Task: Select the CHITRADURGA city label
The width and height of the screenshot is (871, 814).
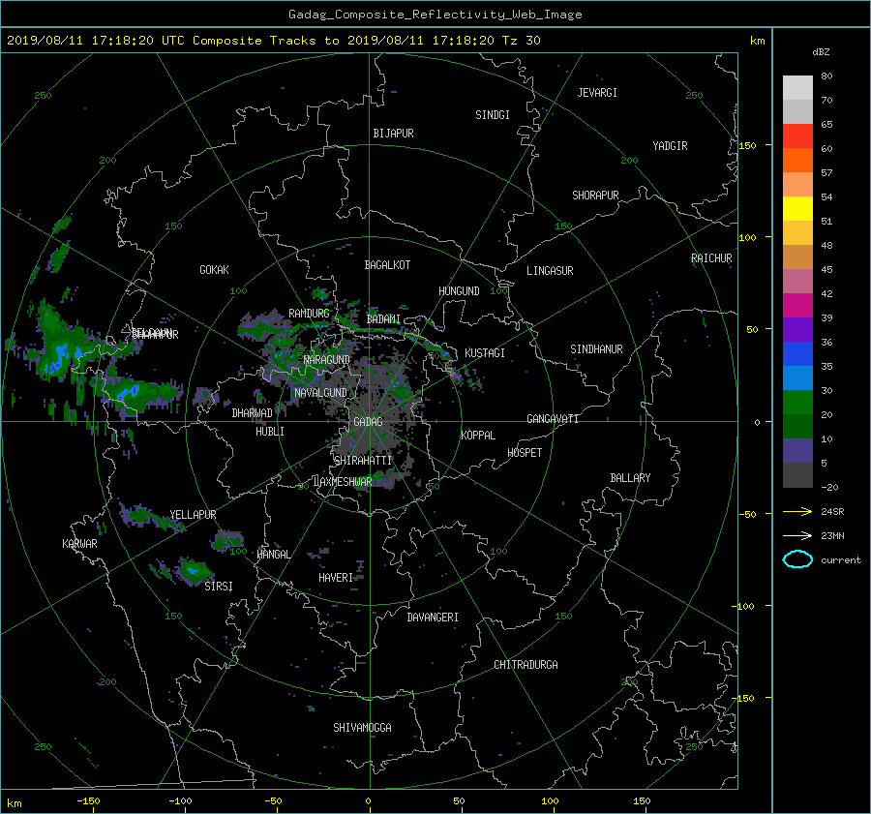Action: coord(526,665)
